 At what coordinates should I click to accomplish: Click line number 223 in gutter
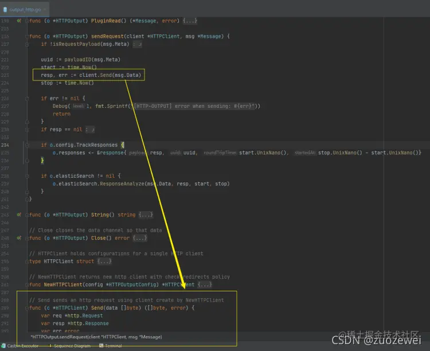pos(5,75)
